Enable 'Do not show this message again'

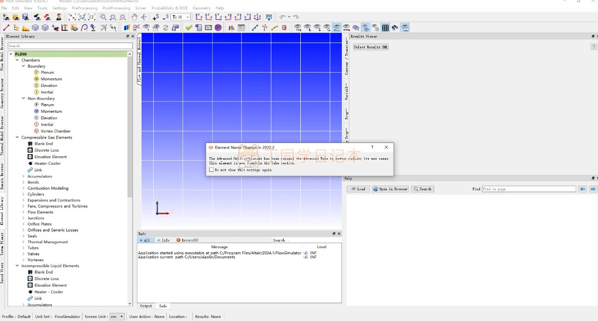coord(212,170)
